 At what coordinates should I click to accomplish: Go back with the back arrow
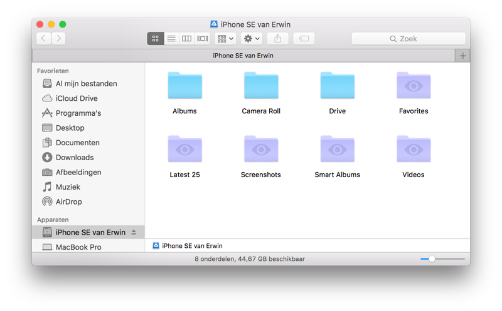43,39
